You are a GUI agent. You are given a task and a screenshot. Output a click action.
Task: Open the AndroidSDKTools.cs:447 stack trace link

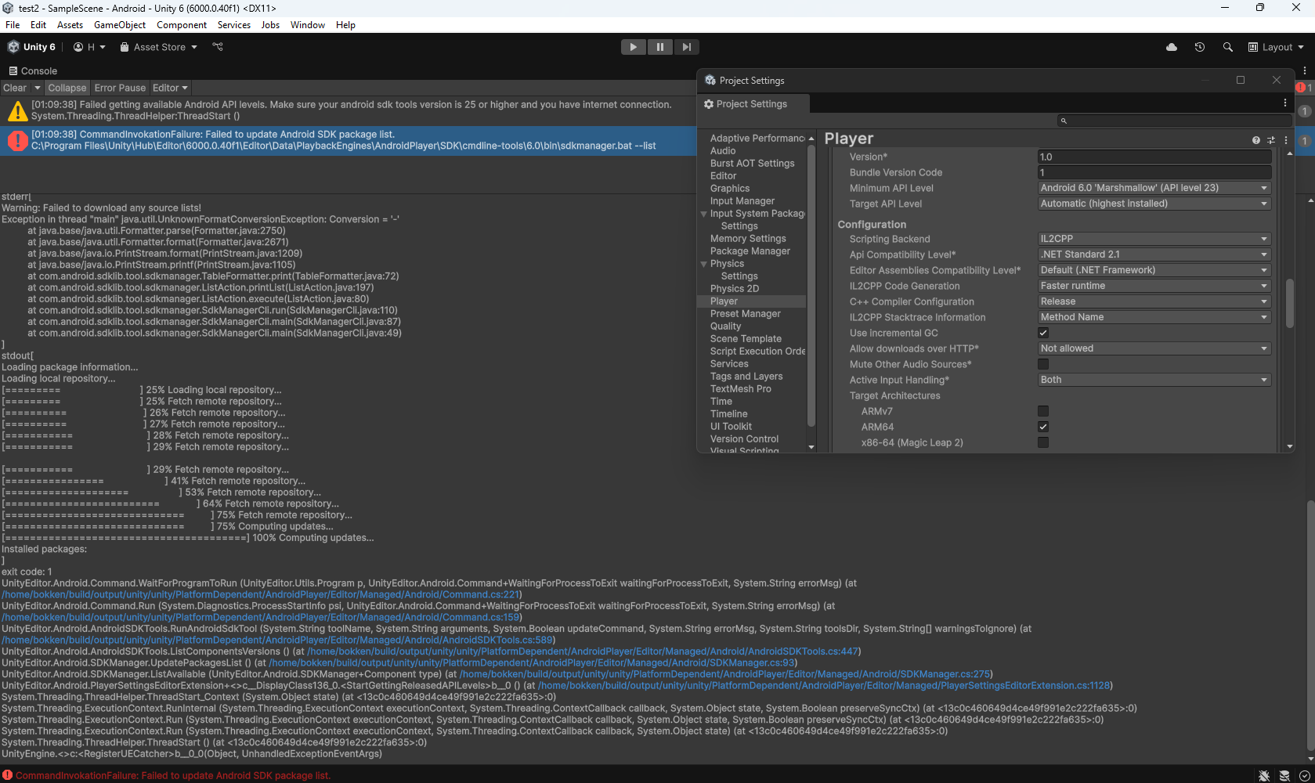pyautogui.click(x=583, y=651)
